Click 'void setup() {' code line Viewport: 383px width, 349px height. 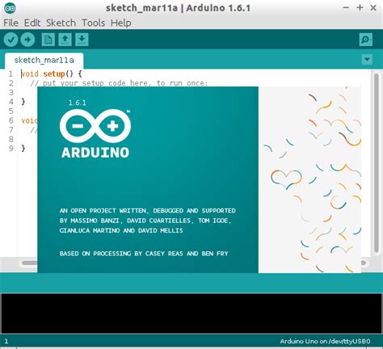click(52, 74)
